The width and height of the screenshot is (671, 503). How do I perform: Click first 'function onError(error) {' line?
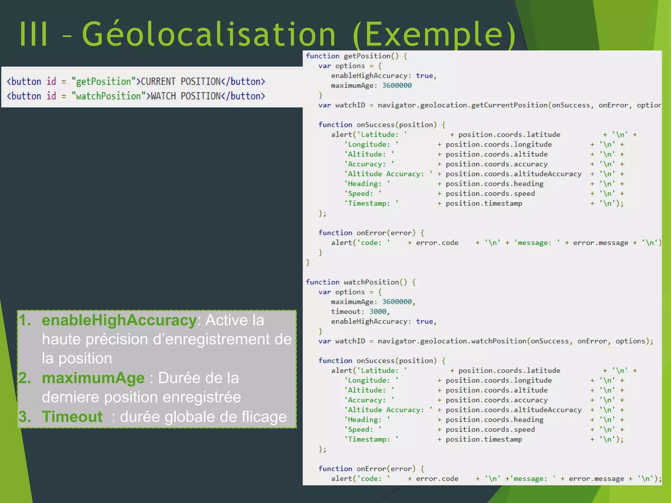click(371, 233)
